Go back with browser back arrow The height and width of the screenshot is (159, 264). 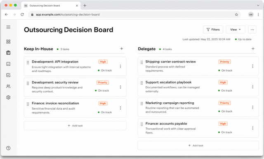[x=7, y=15]
